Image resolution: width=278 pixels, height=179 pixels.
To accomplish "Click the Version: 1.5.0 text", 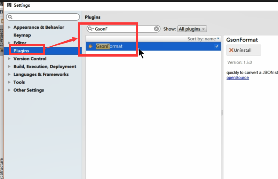I will 240,62.
